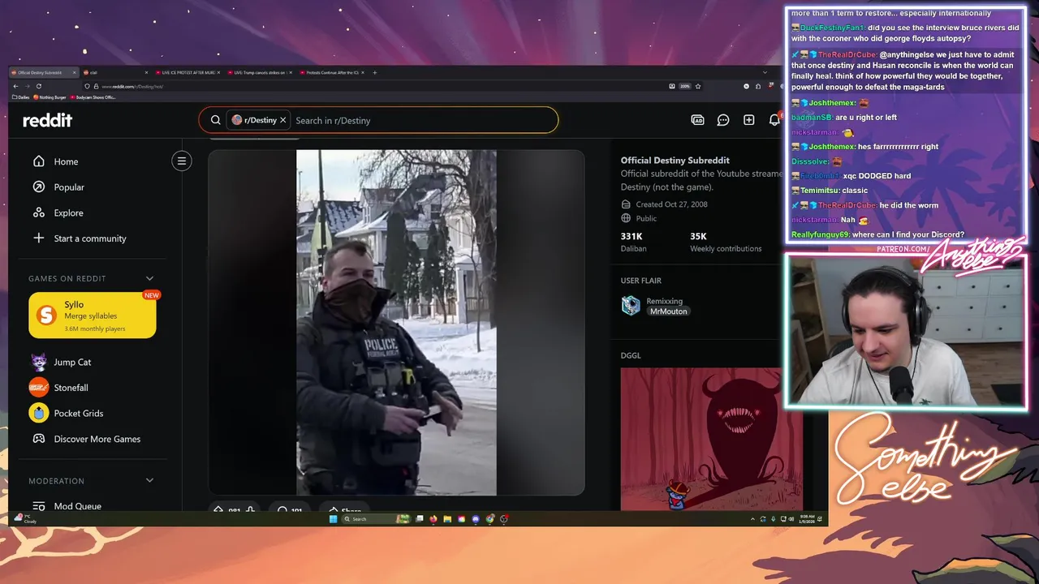1039x584 pixels.
Task: Open the notifications bell
Action: [775, 120]
